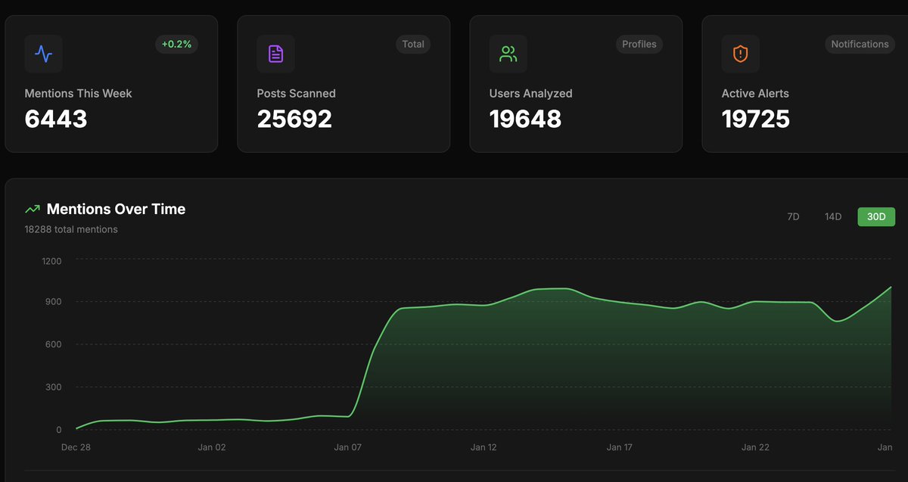Click the 600 y-axis label
Image resolution: width=908 pixels, height=482 pixels.
pyautogui.click(x=54, y=344)
